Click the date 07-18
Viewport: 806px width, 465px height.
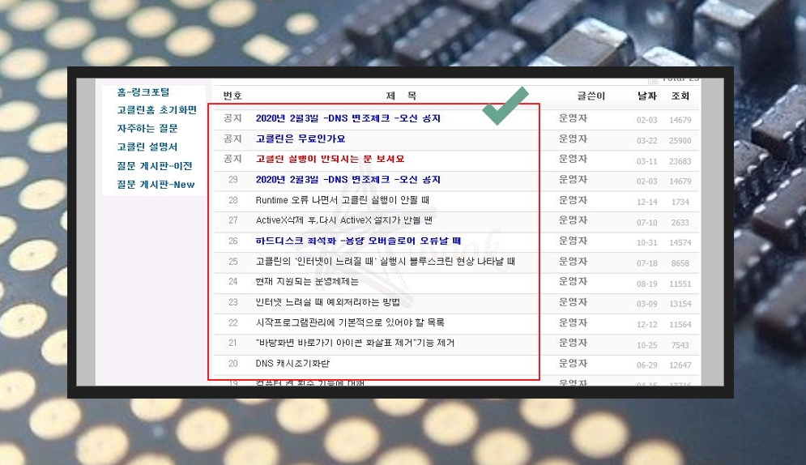tap(646, 263)
